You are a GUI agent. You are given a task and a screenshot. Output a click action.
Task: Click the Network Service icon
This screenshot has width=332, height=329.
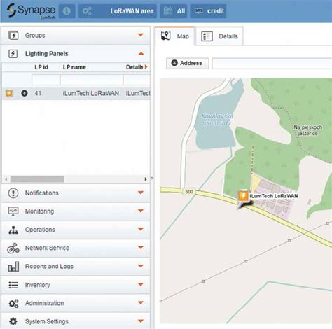pos(13,248)
